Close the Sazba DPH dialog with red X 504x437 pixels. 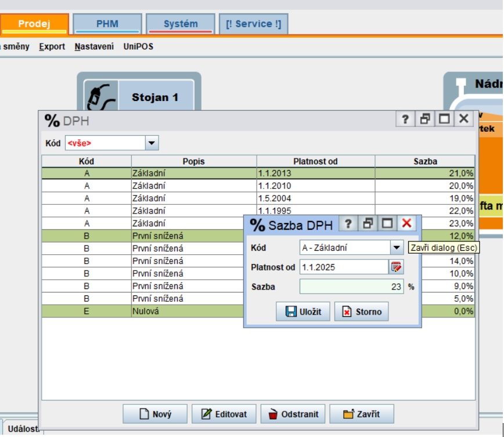click(407, 223)
